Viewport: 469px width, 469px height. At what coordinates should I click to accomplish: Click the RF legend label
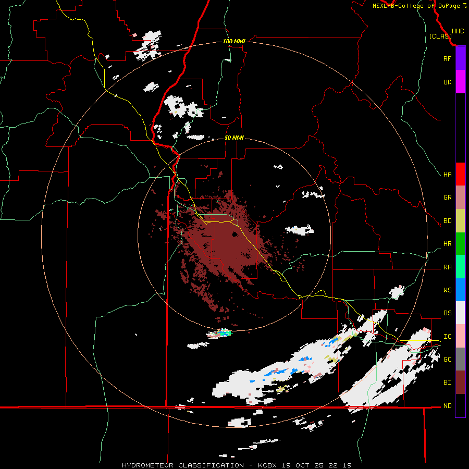(447, 58)
